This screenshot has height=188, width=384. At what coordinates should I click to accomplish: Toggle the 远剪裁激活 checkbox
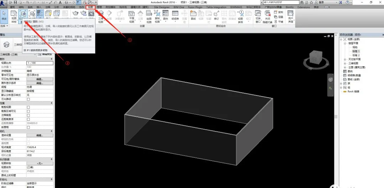29,119
